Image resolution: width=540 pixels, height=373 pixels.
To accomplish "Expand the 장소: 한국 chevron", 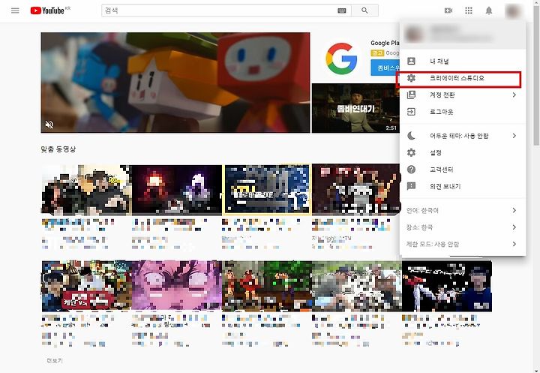I will (x=514, y=227).
